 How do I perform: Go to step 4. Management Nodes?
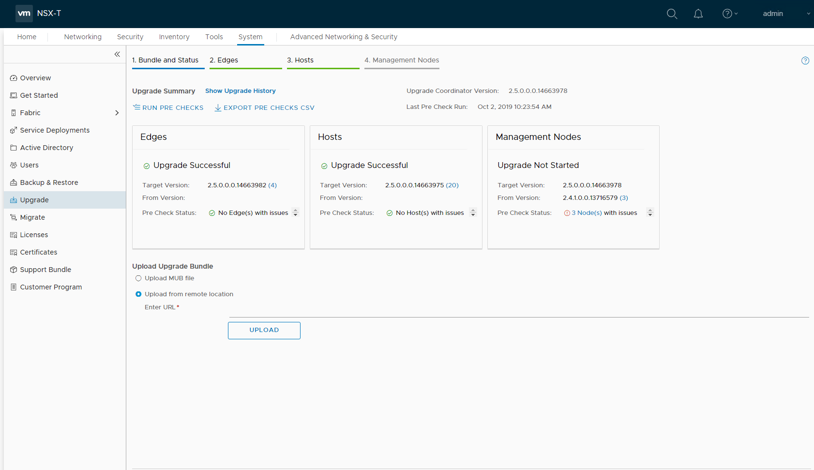click(402, 61)
